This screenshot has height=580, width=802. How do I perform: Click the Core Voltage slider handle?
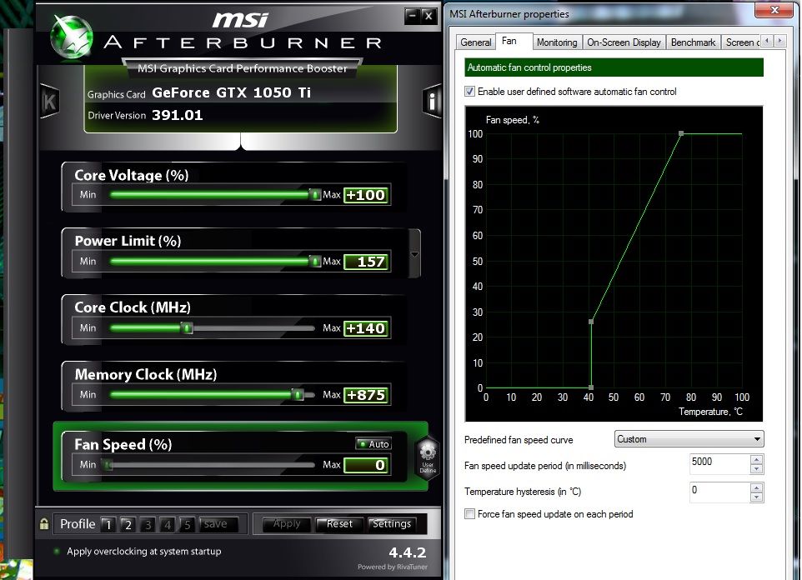pos(315,195)
